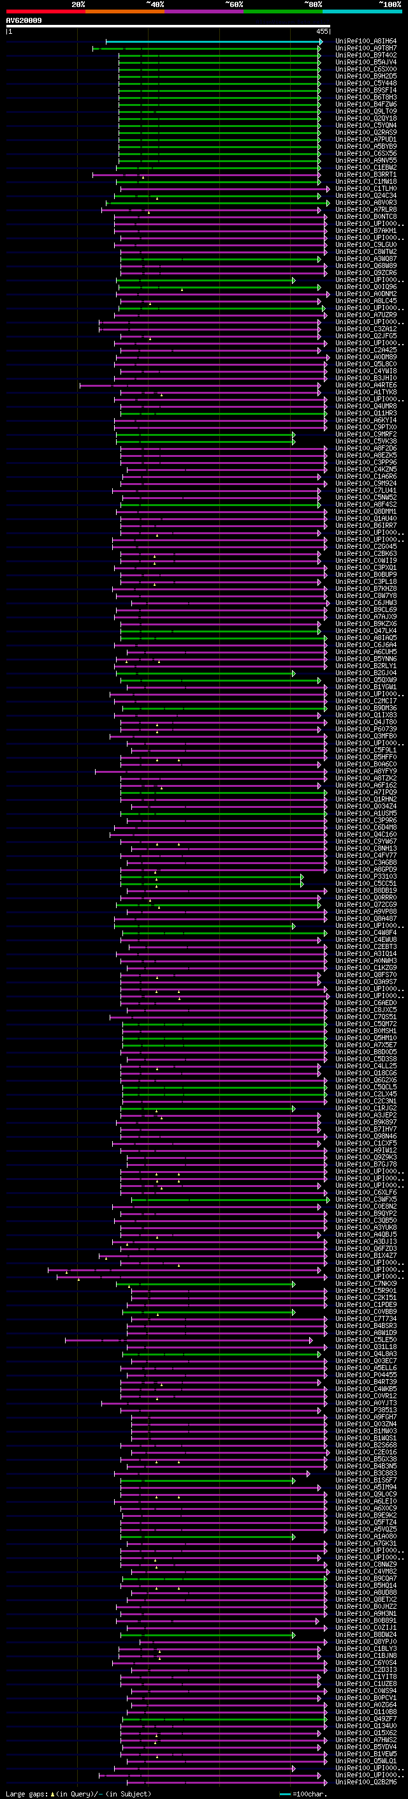Select hit UniRef100_C1A6R6
Screen dimensions: 408x1799
[x=365, y=477]
